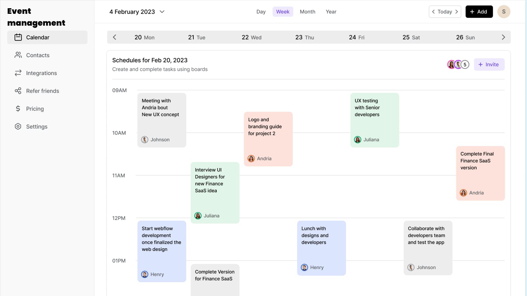The width and height of the screenshot is (527, 296).
Task: Open the Lunch with designs and developers event
Action: coord(321,247)
